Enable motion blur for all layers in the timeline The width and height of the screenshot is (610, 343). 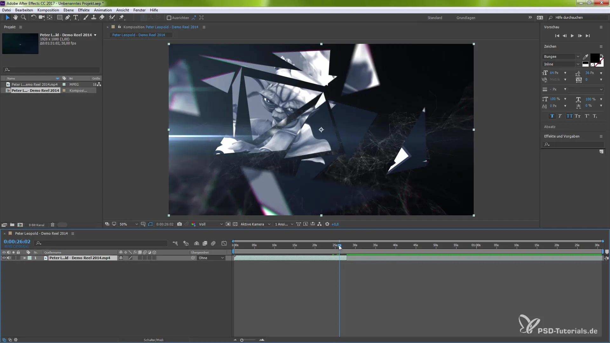pyautogui.click(x=213, y=243)
